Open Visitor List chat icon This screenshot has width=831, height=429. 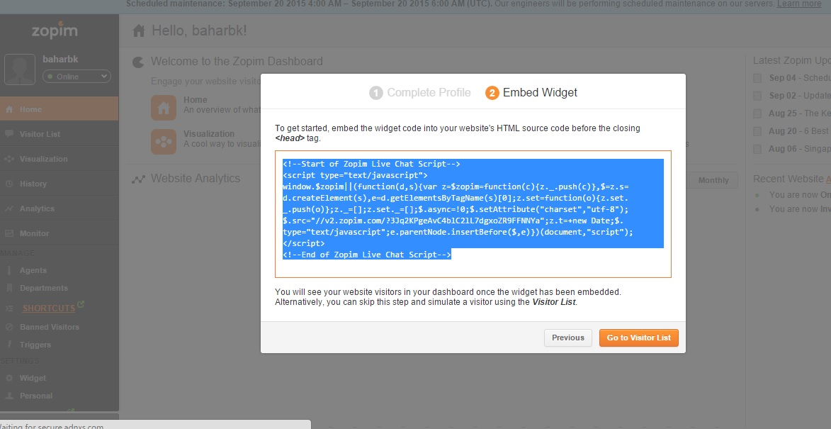pyautogui.click(x=9, y=134)
